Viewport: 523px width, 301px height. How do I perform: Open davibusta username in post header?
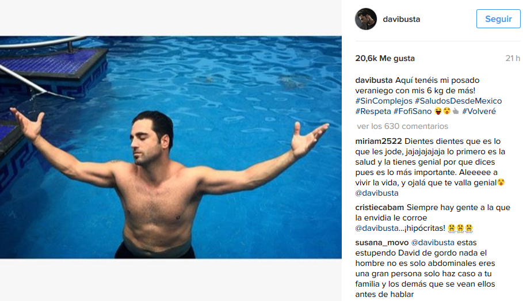pyautogui.click(x=401, y=20)
